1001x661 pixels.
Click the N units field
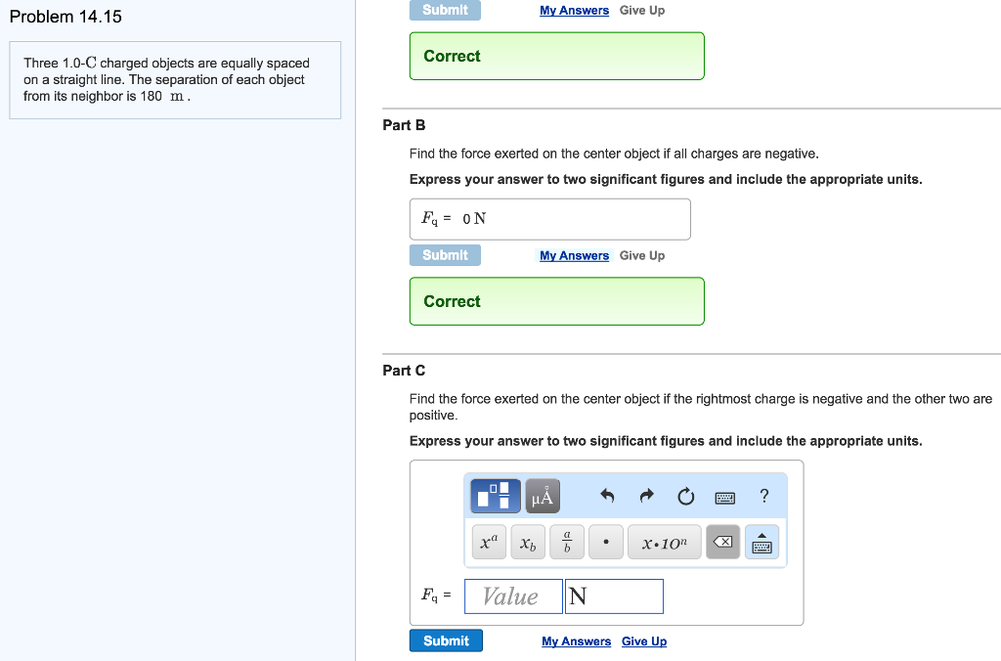614,595
